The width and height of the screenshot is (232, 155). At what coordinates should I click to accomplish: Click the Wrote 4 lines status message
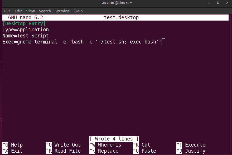114,139
